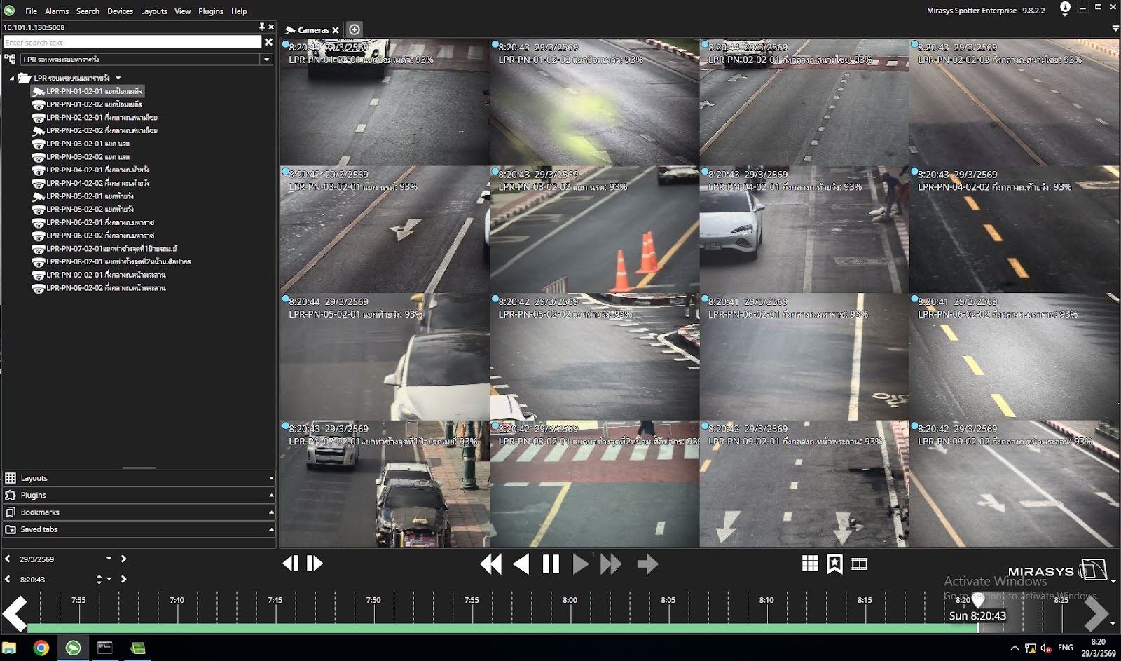Collapse the LPR folder tree node

click(12, 78)
